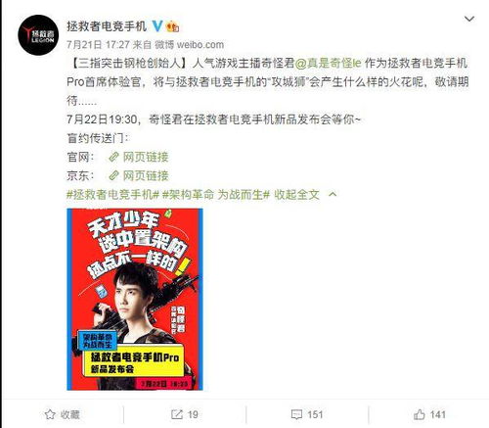Open the #架构革命 为战而生# hashtag
The width and height of the screenshot is (489, 428).
pyautogui.click(x=216, y=195)
